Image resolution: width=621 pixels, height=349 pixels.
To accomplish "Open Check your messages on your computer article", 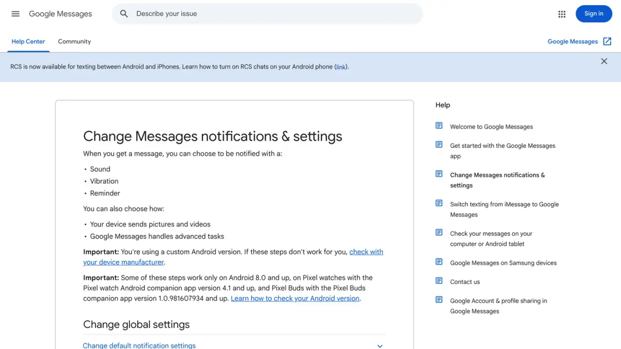I will pos(491,239).
